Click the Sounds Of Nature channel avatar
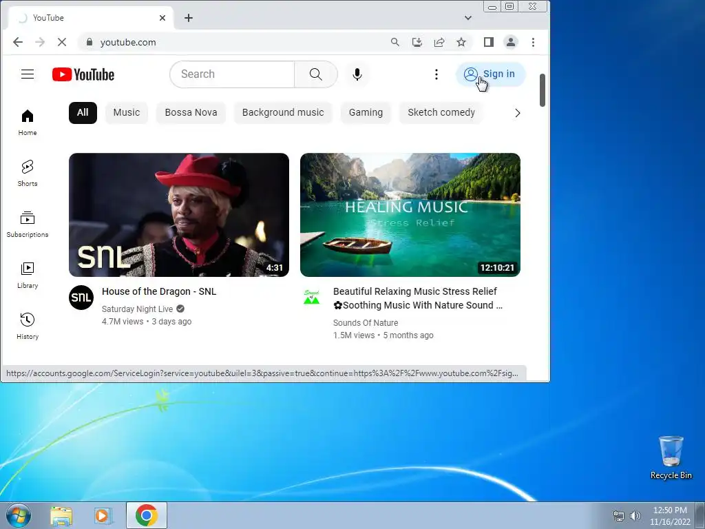The height and width of the screenshot is (529, 705). pyautogui.click(x=312, y=298)
